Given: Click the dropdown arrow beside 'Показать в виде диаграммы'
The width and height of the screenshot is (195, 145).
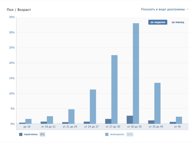Looking at the screenshot, I should (188, 10).
